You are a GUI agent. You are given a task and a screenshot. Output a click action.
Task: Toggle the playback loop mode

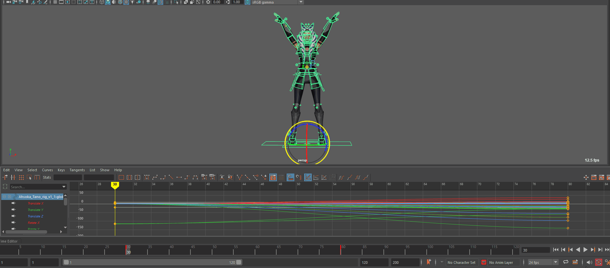[x=566, y=262]
